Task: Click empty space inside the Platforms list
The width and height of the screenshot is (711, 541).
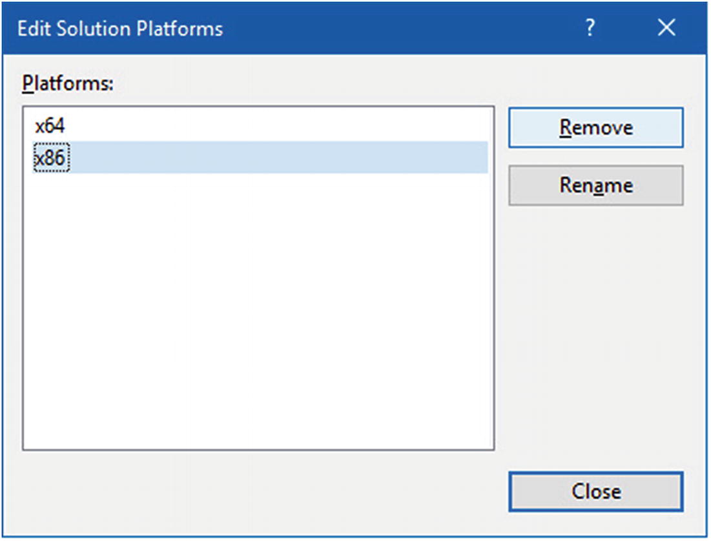Action: (258, 310)
